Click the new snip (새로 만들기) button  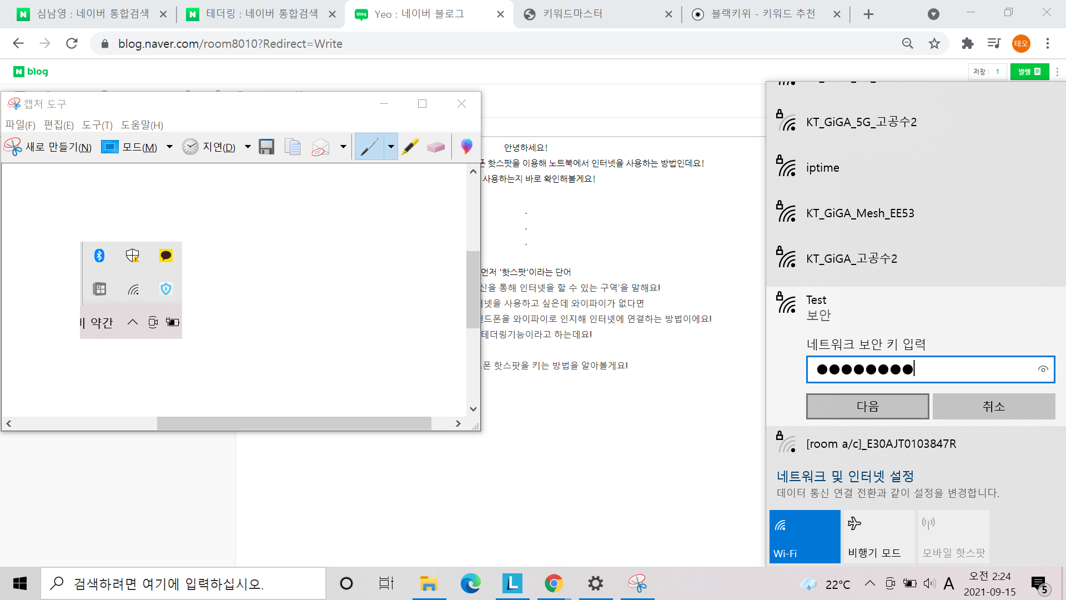(x=48, y=147)
